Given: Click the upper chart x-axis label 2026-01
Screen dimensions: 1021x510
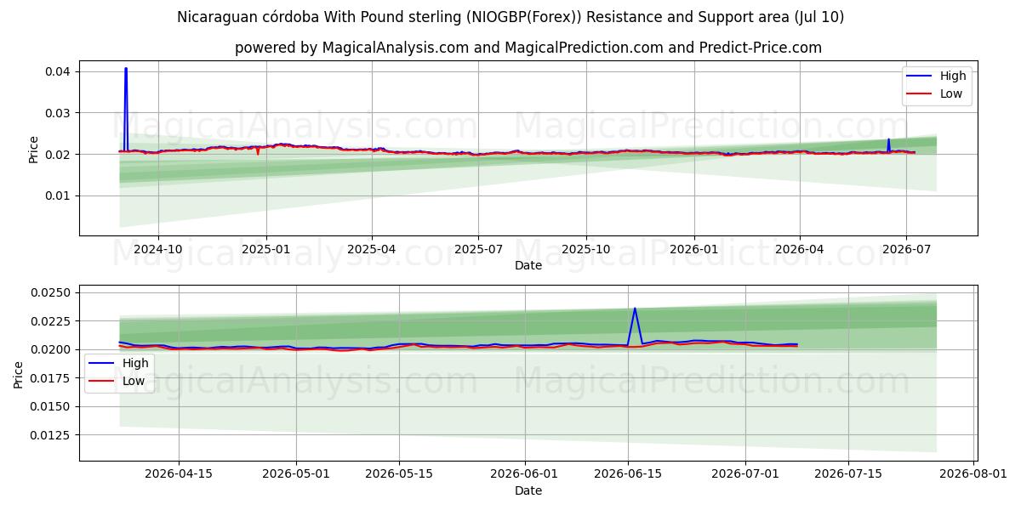Looking at the screenshot, I should click(694, 249).
